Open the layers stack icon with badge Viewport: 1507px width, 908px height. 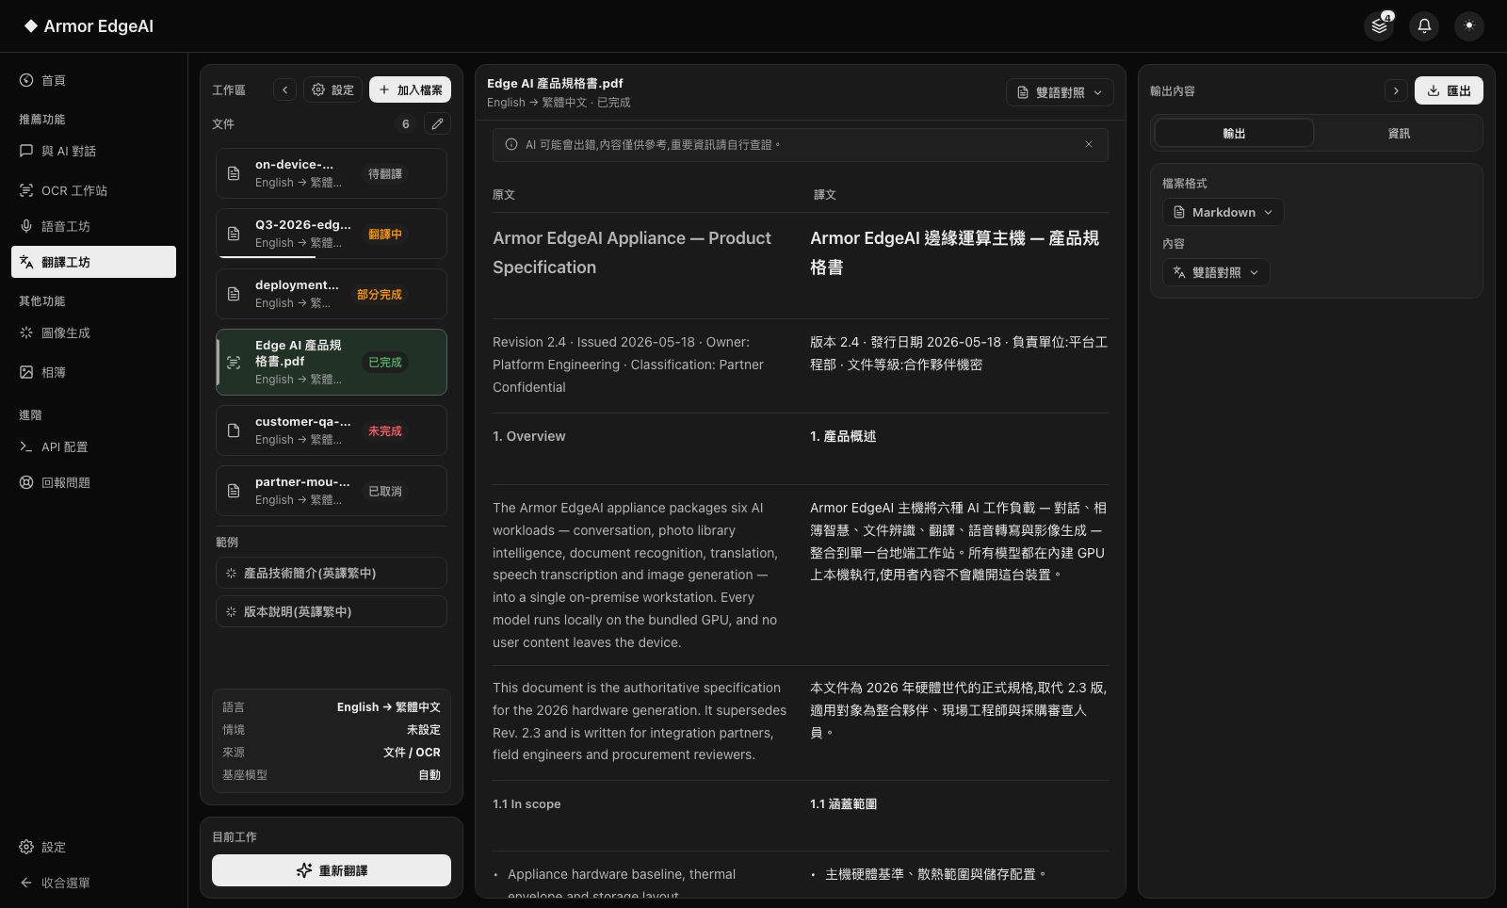click(1379, 25)
